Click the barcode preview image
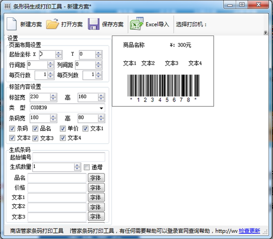 pyautogui.click(x=163, y=84)
